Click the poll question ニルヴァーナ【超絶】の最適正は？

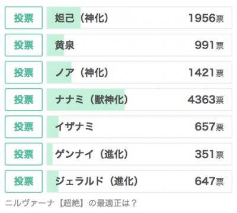(x=71, y=203)
